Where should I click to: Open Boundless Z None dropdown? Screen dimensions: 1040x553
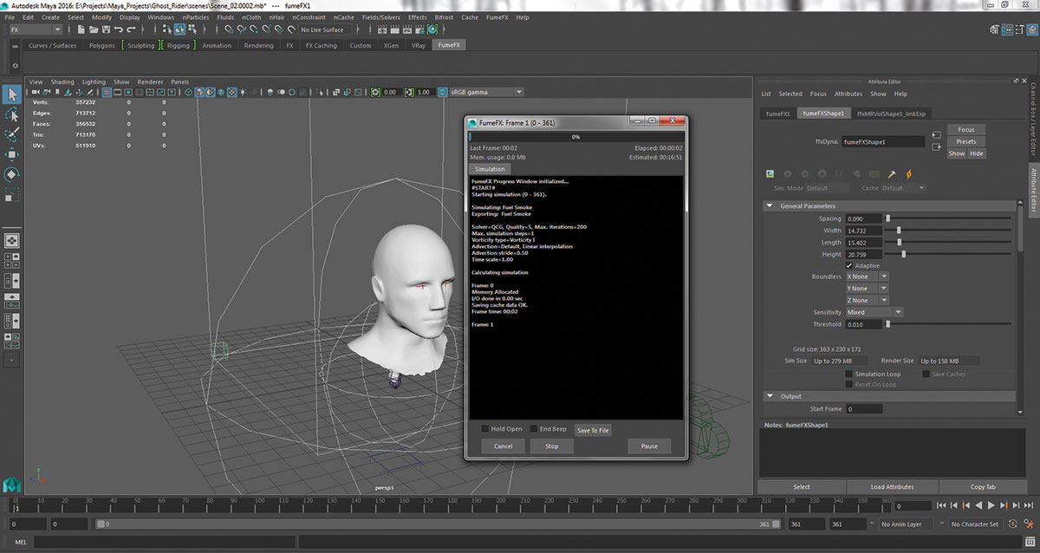tap(867, 301)
